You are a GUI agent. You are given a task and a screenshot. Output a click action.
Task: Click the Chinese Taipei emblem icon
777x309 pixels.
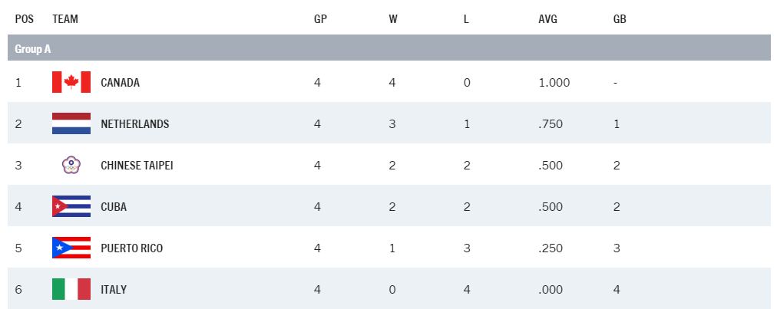tap(71, 165)
